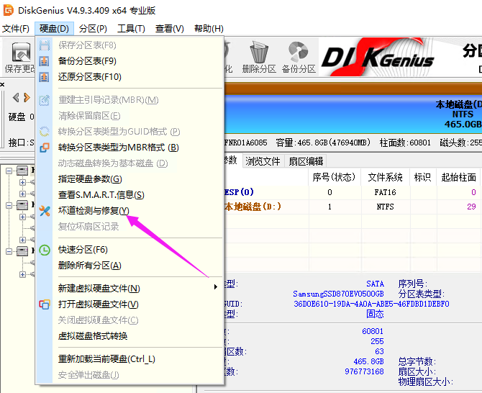Viewport: 482px width, 393px height.
Task: Click the 序号(状态) column header
Action: tap(334, 177)
